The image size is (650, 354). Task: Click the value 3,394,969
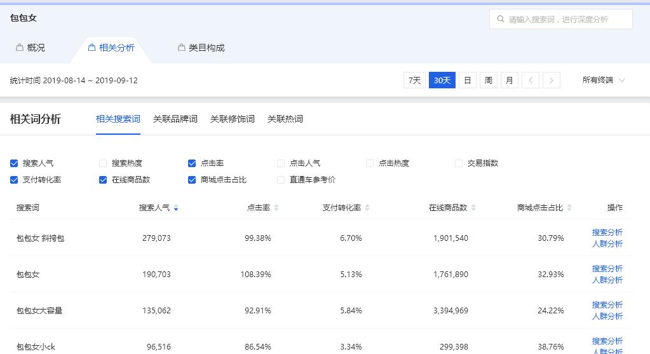[x=450, y=311]
